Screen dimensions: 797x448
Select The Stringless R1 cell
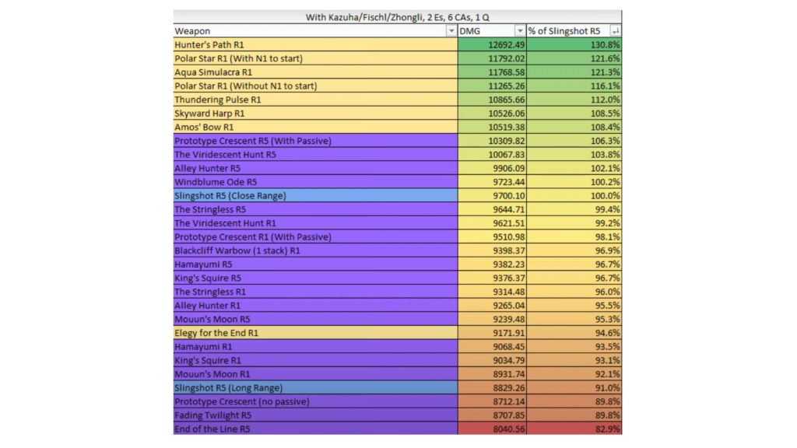315,292
